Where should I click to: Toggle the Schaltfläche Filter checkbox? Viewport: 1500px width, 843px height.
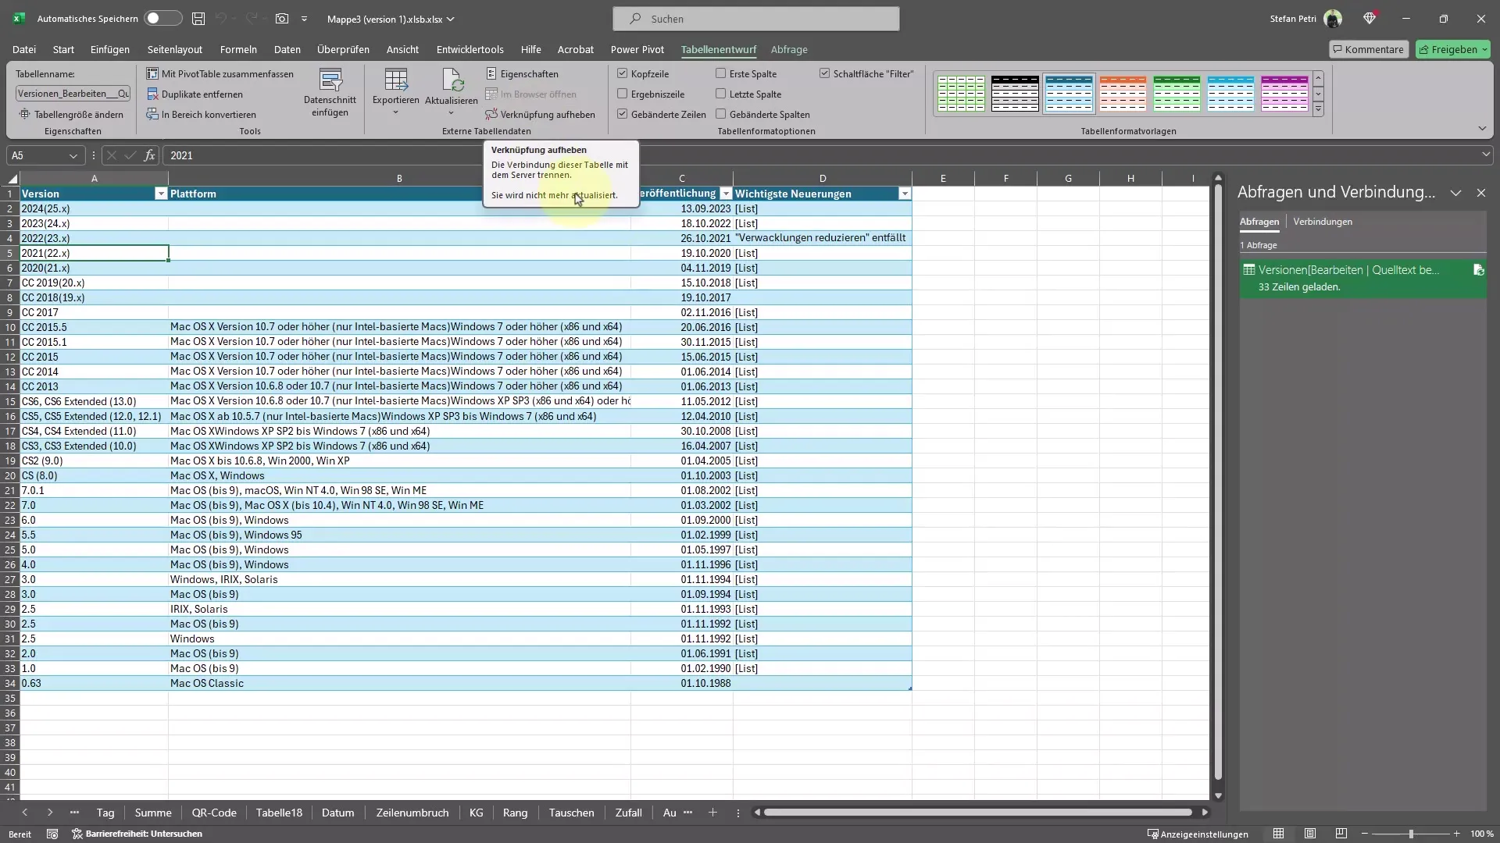[824, 73]
